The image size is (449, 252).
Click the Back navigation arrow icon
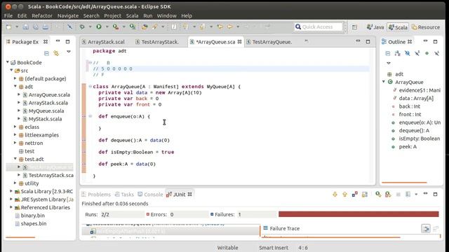230,27
